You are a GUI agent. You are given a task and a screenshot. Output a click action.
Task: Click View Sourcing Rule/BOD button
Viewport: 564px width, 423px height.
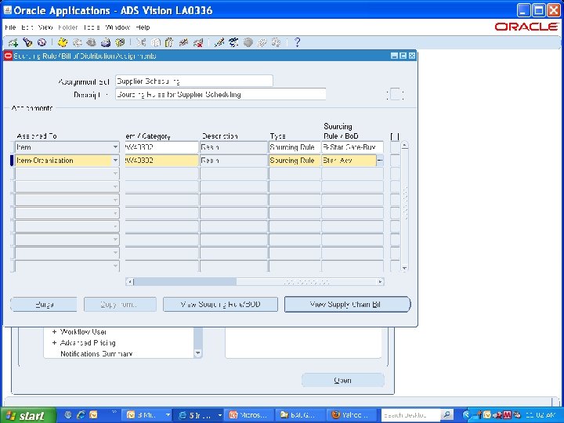(x=220, y=304)
